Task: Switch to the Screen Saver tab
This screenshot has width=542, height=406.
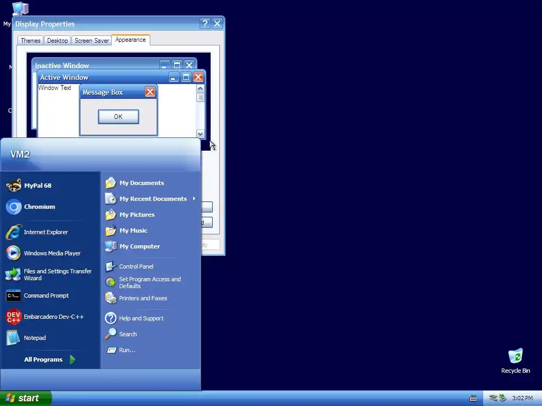Action: (x=92, y=41)
